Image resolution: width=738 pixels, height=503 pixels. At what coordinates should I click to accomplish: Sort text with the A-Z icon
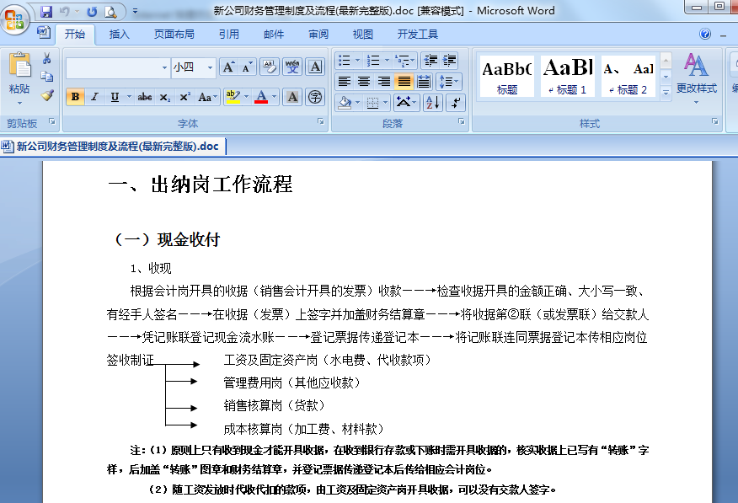pyautogui.click(x=432, y=103)
